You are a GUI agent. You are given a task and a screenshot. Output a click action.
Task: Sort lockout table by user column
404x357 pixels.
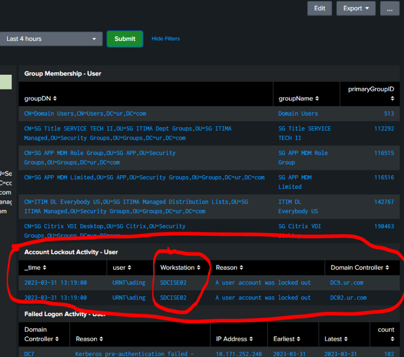pos(129,268)
